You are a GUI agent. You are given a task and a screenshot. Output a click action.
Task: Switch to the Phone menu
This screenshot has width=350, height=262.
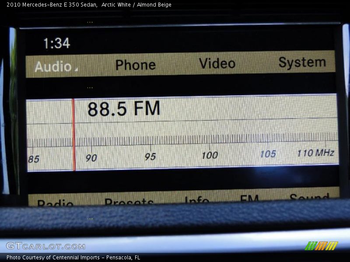click(136, 65)
